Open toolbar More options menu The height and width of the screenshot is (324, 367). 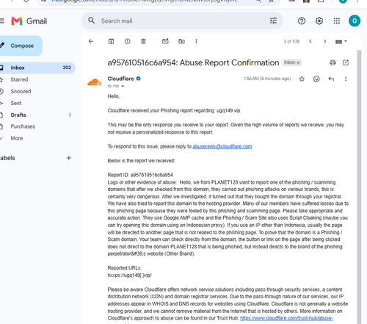[x=196, y=41]
